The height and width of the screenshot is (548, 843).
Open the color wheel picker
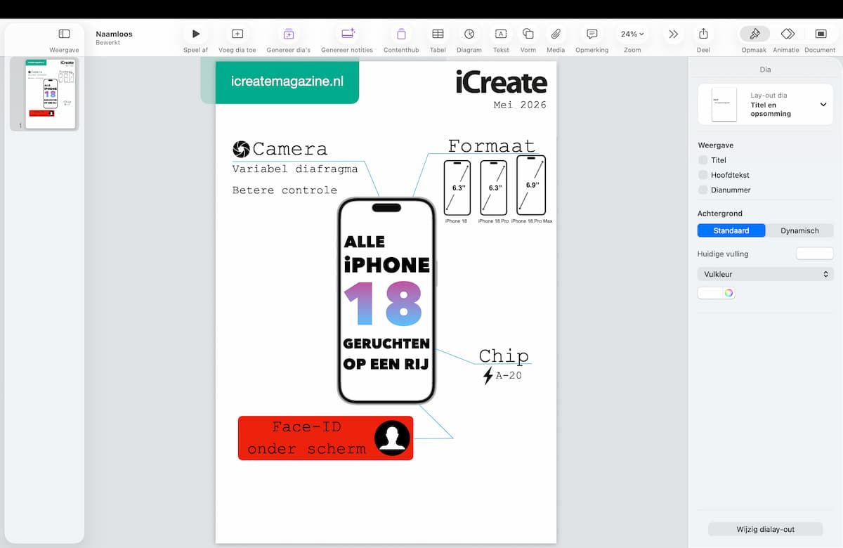coord(729,293)
